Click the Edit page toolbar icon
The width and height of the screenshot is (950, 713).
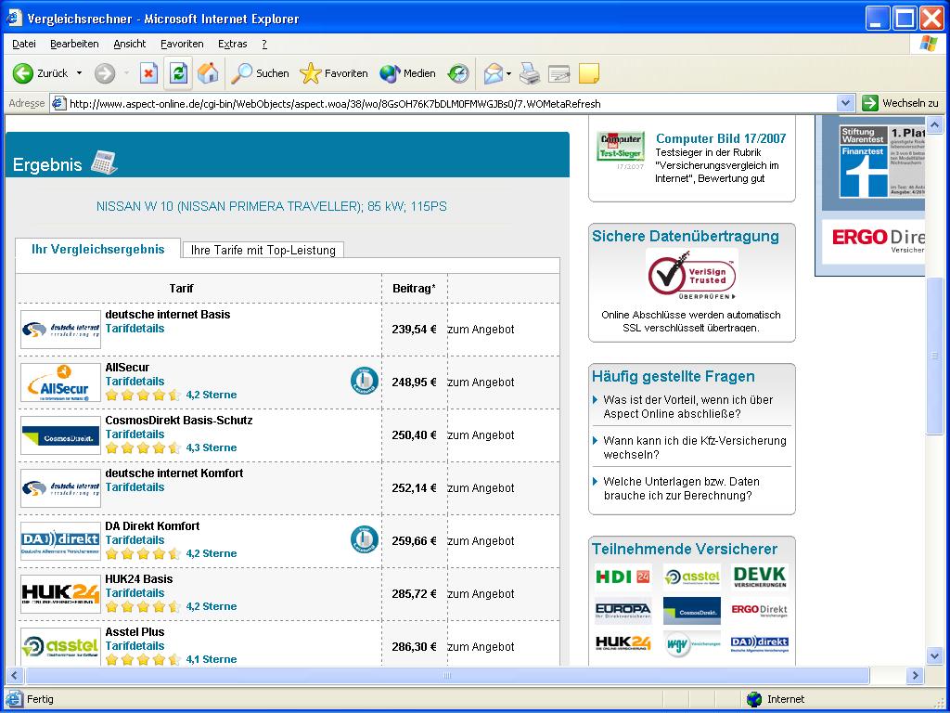tap(559, 73)
